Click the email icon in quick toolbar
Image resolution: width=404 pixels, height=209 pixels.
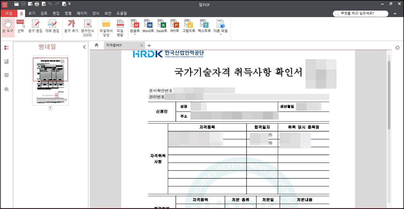click(x=30, y=4)
